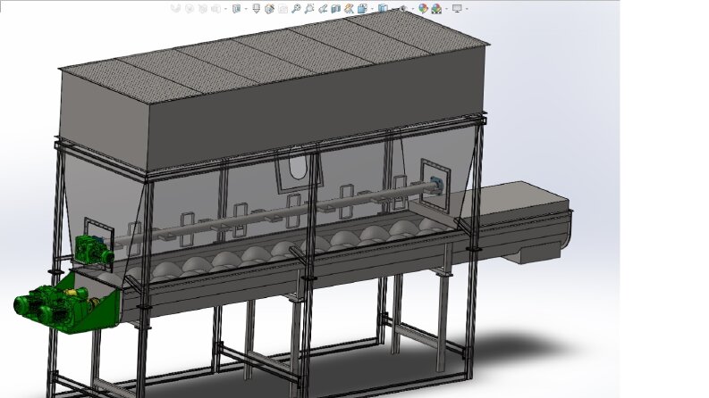
Task: Click the Zoom to Fit magnifier icon
Action: click(296, 9)
